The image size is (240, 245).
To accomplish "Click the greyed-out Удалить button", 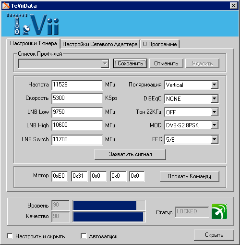I will coord(202,63).
